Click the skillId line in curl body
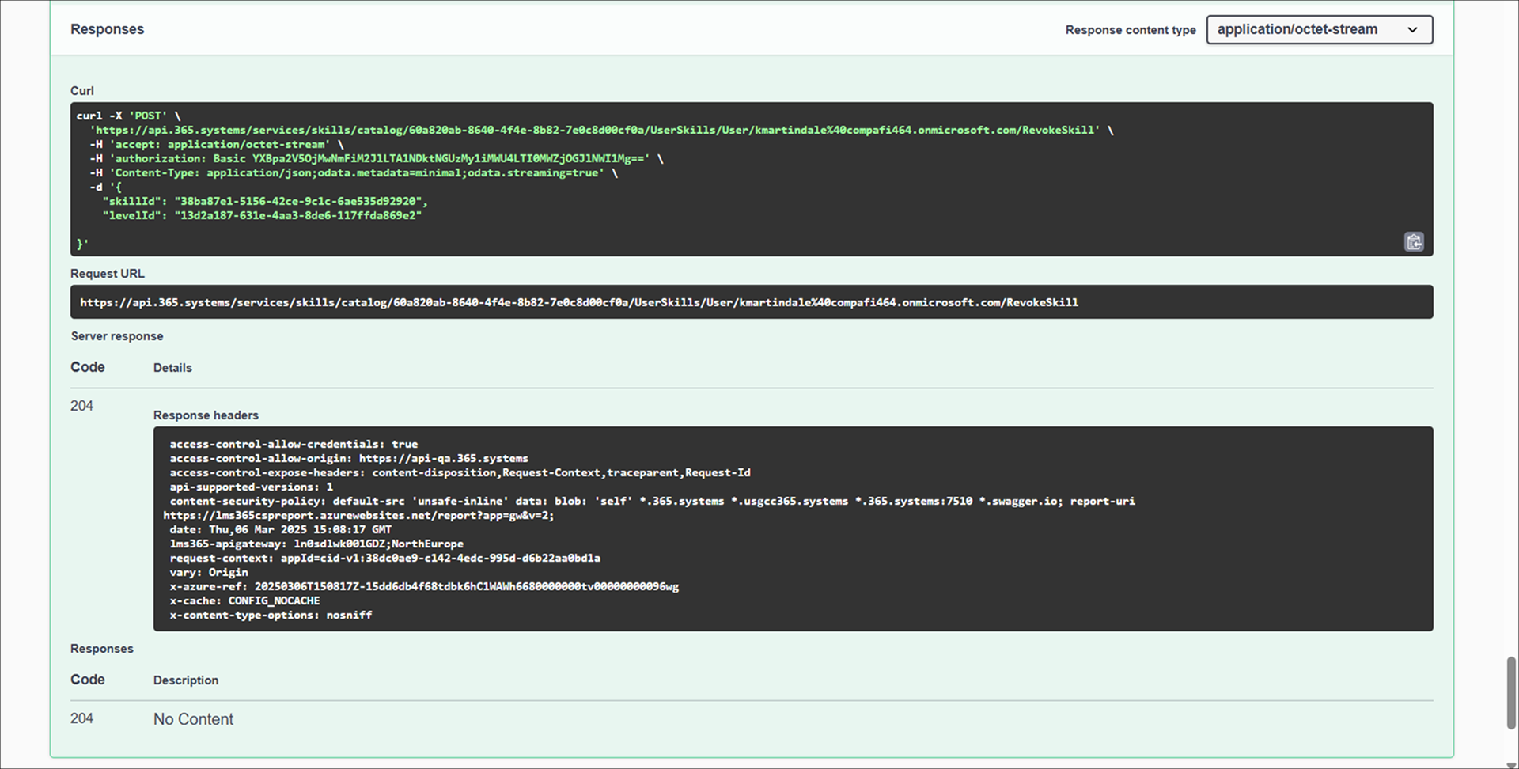This screenshot has height=769, width=1519. click(x=264, y=202)
